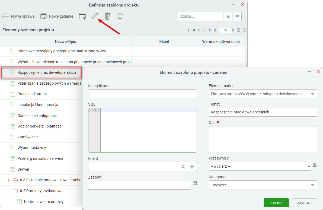
Task: Select Serwer row
Action: click(41, 169)
